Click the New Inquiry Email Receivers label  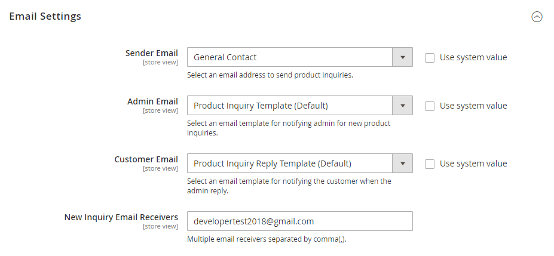(121, 217)
